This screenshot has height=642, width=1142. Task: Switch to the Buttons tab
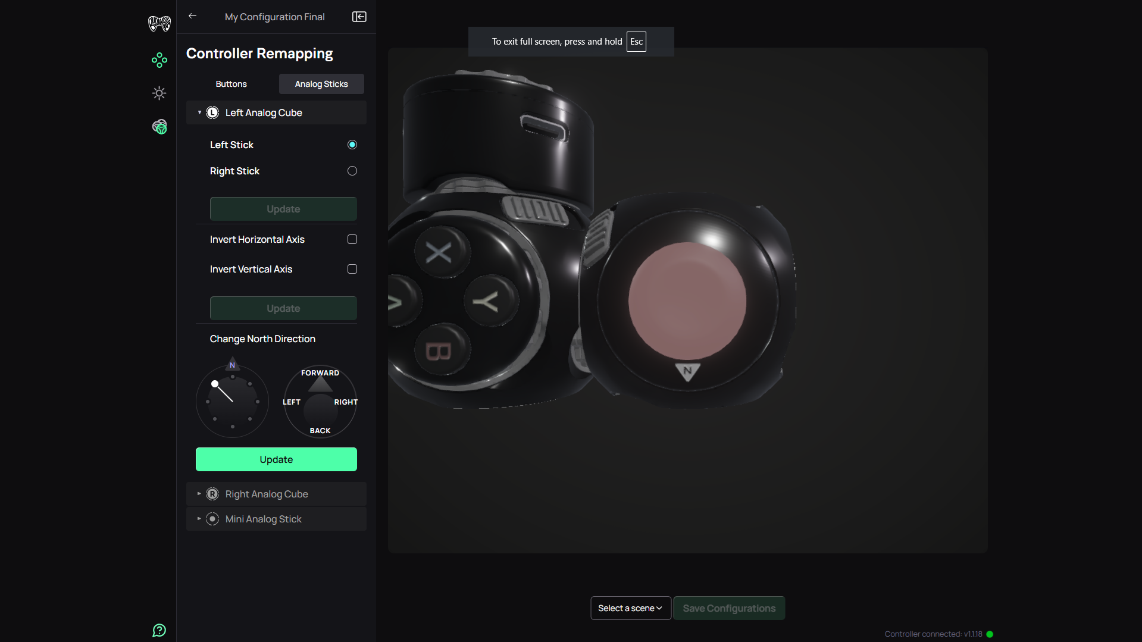point(231,84)
